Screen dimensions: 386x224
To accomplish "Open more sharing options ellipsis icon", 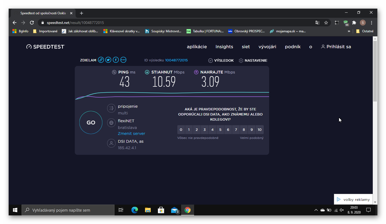I will pos(123,60).
